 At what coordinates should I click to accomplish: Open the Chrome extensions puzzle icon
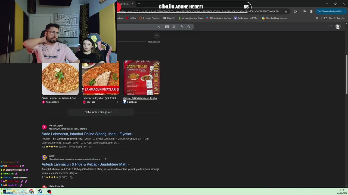pyautogui.click(x=295, y=11)
